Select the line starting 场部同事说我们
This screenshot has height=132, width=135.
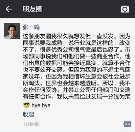point(77,56)
